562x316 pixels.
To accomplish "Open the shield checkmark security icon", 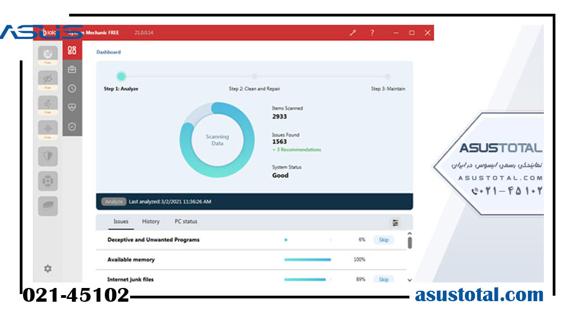I will coord(72,127).
